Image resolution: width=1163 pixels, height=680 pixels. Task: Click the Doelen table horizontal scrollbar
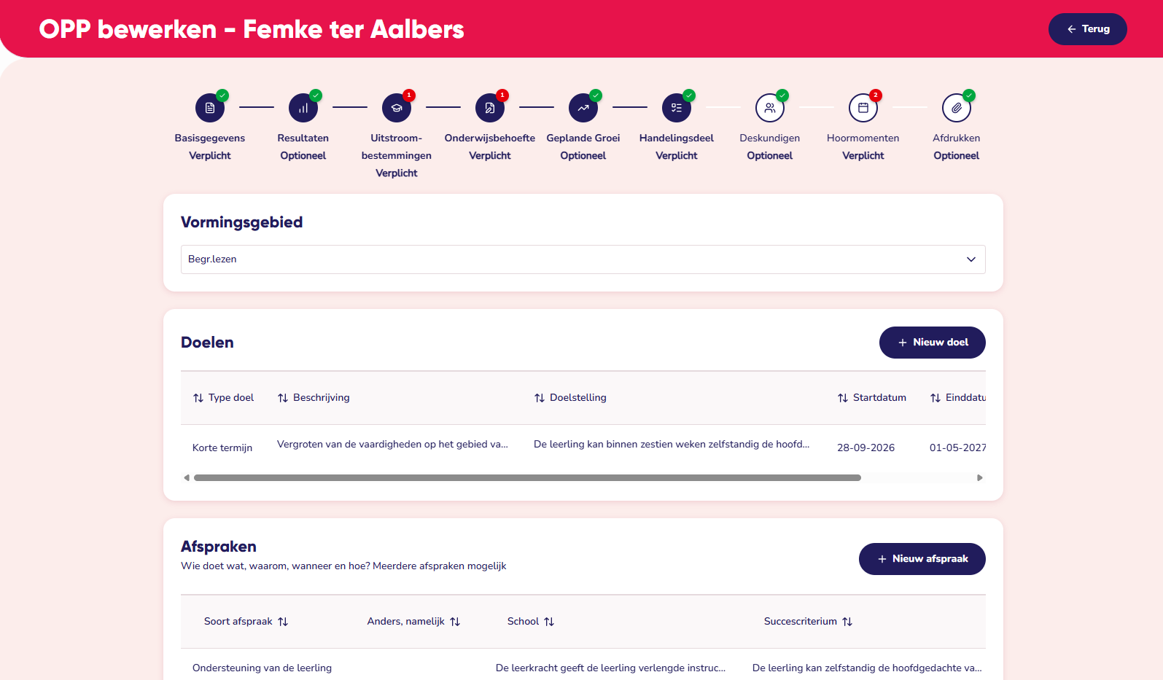coord(527,478)
